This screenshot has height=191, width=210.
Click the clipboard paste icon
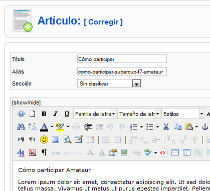coord(189,127)
